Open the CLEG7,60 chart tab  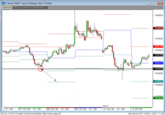pyautogui.click(x=17, y=7)
